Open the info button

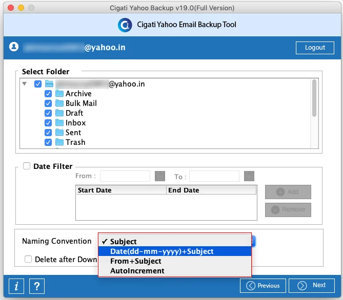coord(16,286)
